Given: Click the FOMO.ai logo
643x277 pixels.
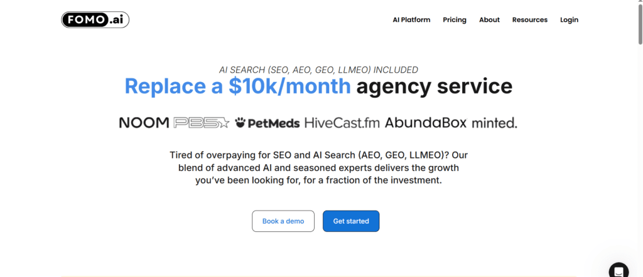Looking at the screenshot, I should [x=95, y=20].
